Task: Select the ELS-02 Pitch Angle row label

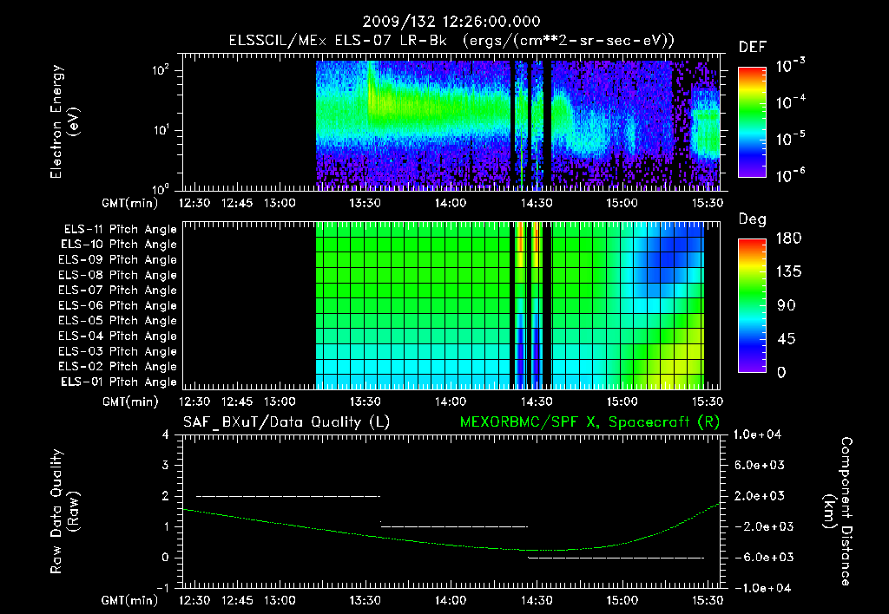Action: click(118, 367)
